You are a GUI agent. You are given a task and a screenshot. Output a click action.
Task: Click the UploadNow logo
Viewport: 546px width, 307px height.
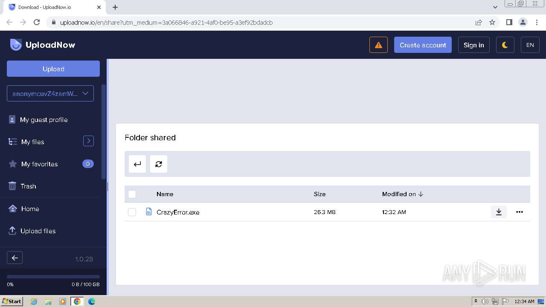pos(43,45)
